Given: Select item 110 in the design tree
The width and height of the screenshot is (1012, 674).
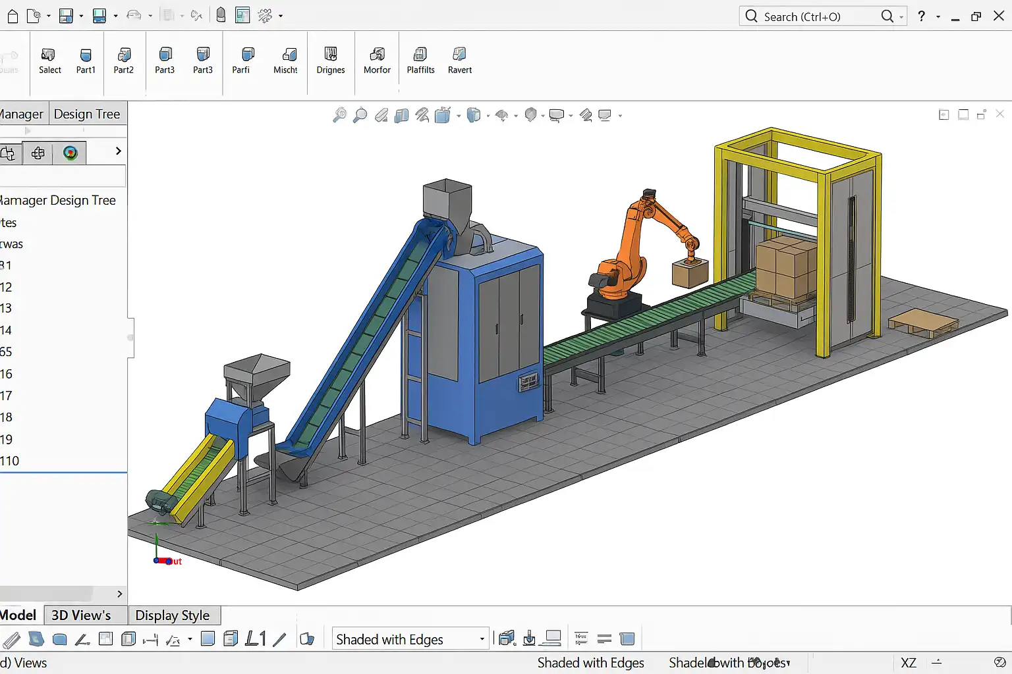Looking at the screenshot, I should pyautogui.click(x=10, y=461).
